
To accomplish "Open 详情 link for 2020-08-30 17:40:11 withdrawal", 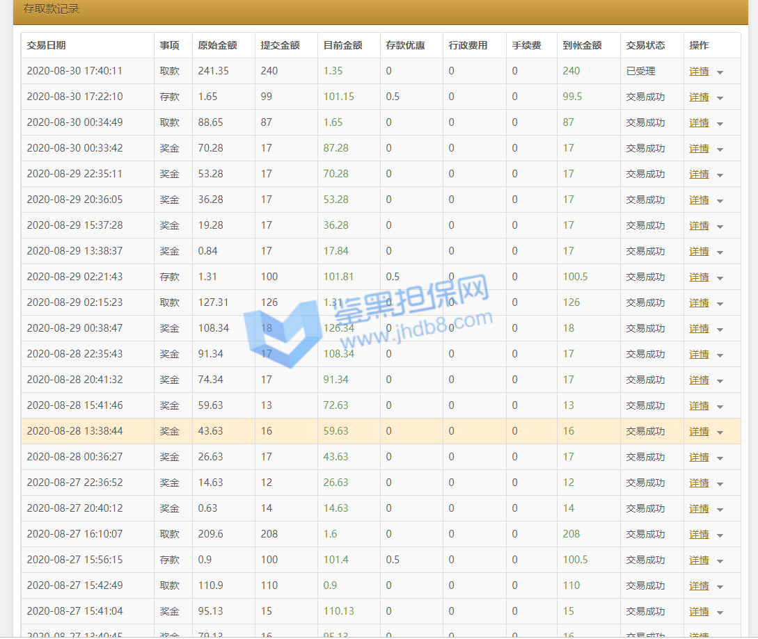I will click(x=699, y=72).
